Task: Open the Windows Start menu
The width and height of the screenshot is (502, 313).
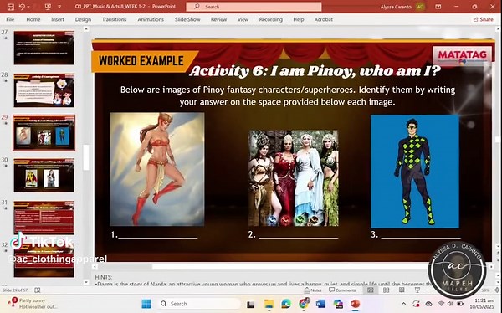Action: [146, 304]
